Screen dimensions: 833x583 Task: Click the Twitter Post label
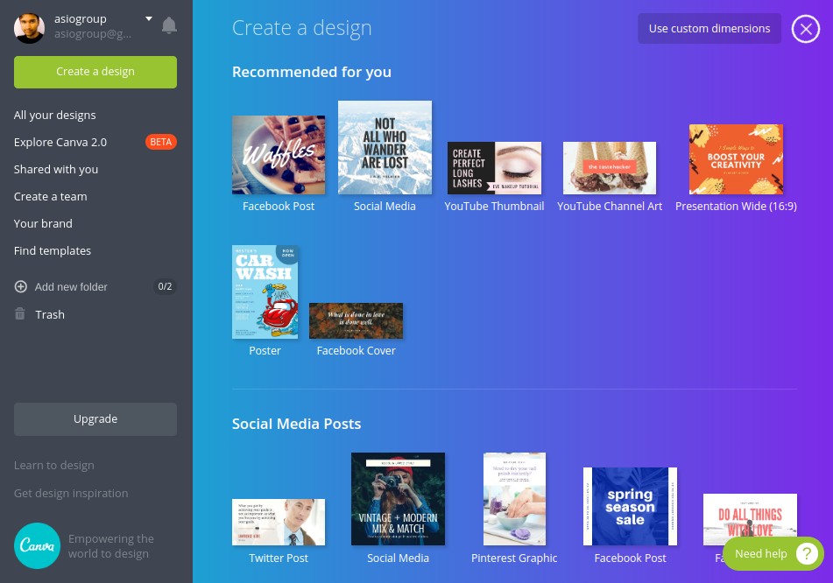[x=279, y=558]
